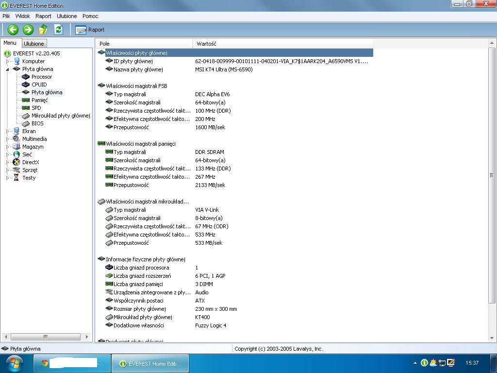
Task: Select Właściwości płyty głównej header row
Action: [x=234, y=53]
